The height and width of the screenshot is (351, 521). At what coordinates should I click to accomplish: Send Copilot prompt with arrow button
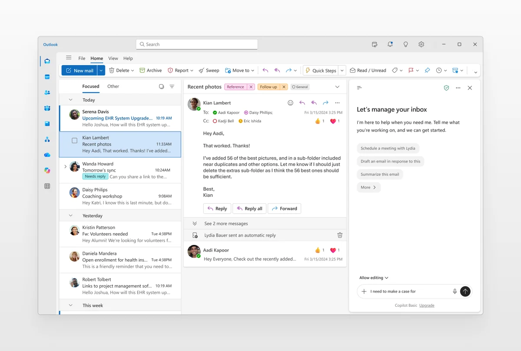click(465, 291)
